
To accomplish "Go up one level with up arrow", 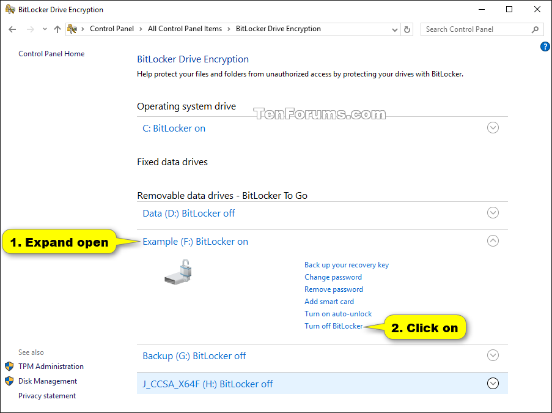I will 57,29.
